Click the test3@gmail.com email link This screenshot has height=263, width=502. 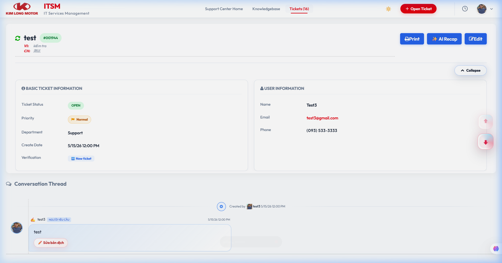click(x=322, y=118)
